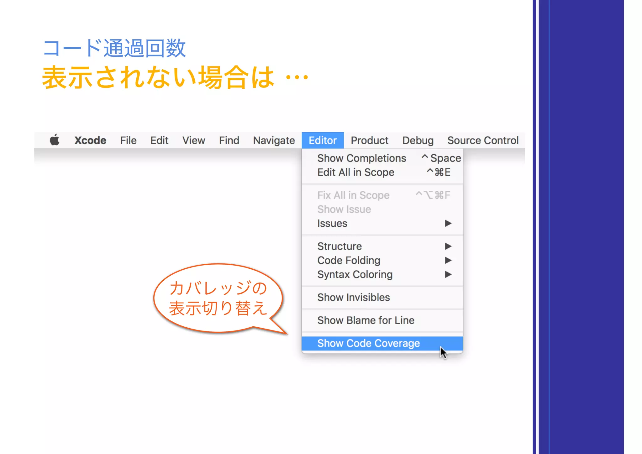Open the View menu
Viewport: 642px width, 454px height.
pos(194,140)
